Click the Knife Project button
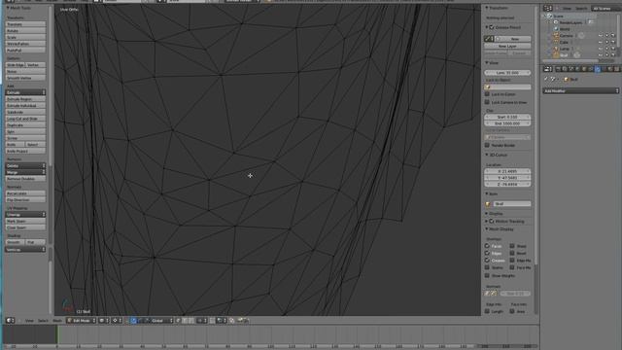Viewport: 622px width, 350px height. 25,151
